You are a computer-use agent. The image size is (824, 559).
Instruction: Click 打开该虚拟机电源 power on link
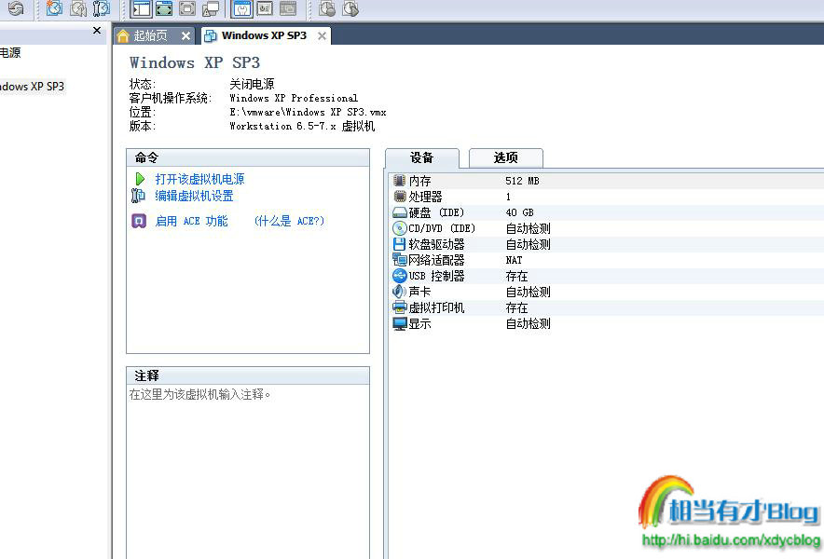tap(199, 179)
